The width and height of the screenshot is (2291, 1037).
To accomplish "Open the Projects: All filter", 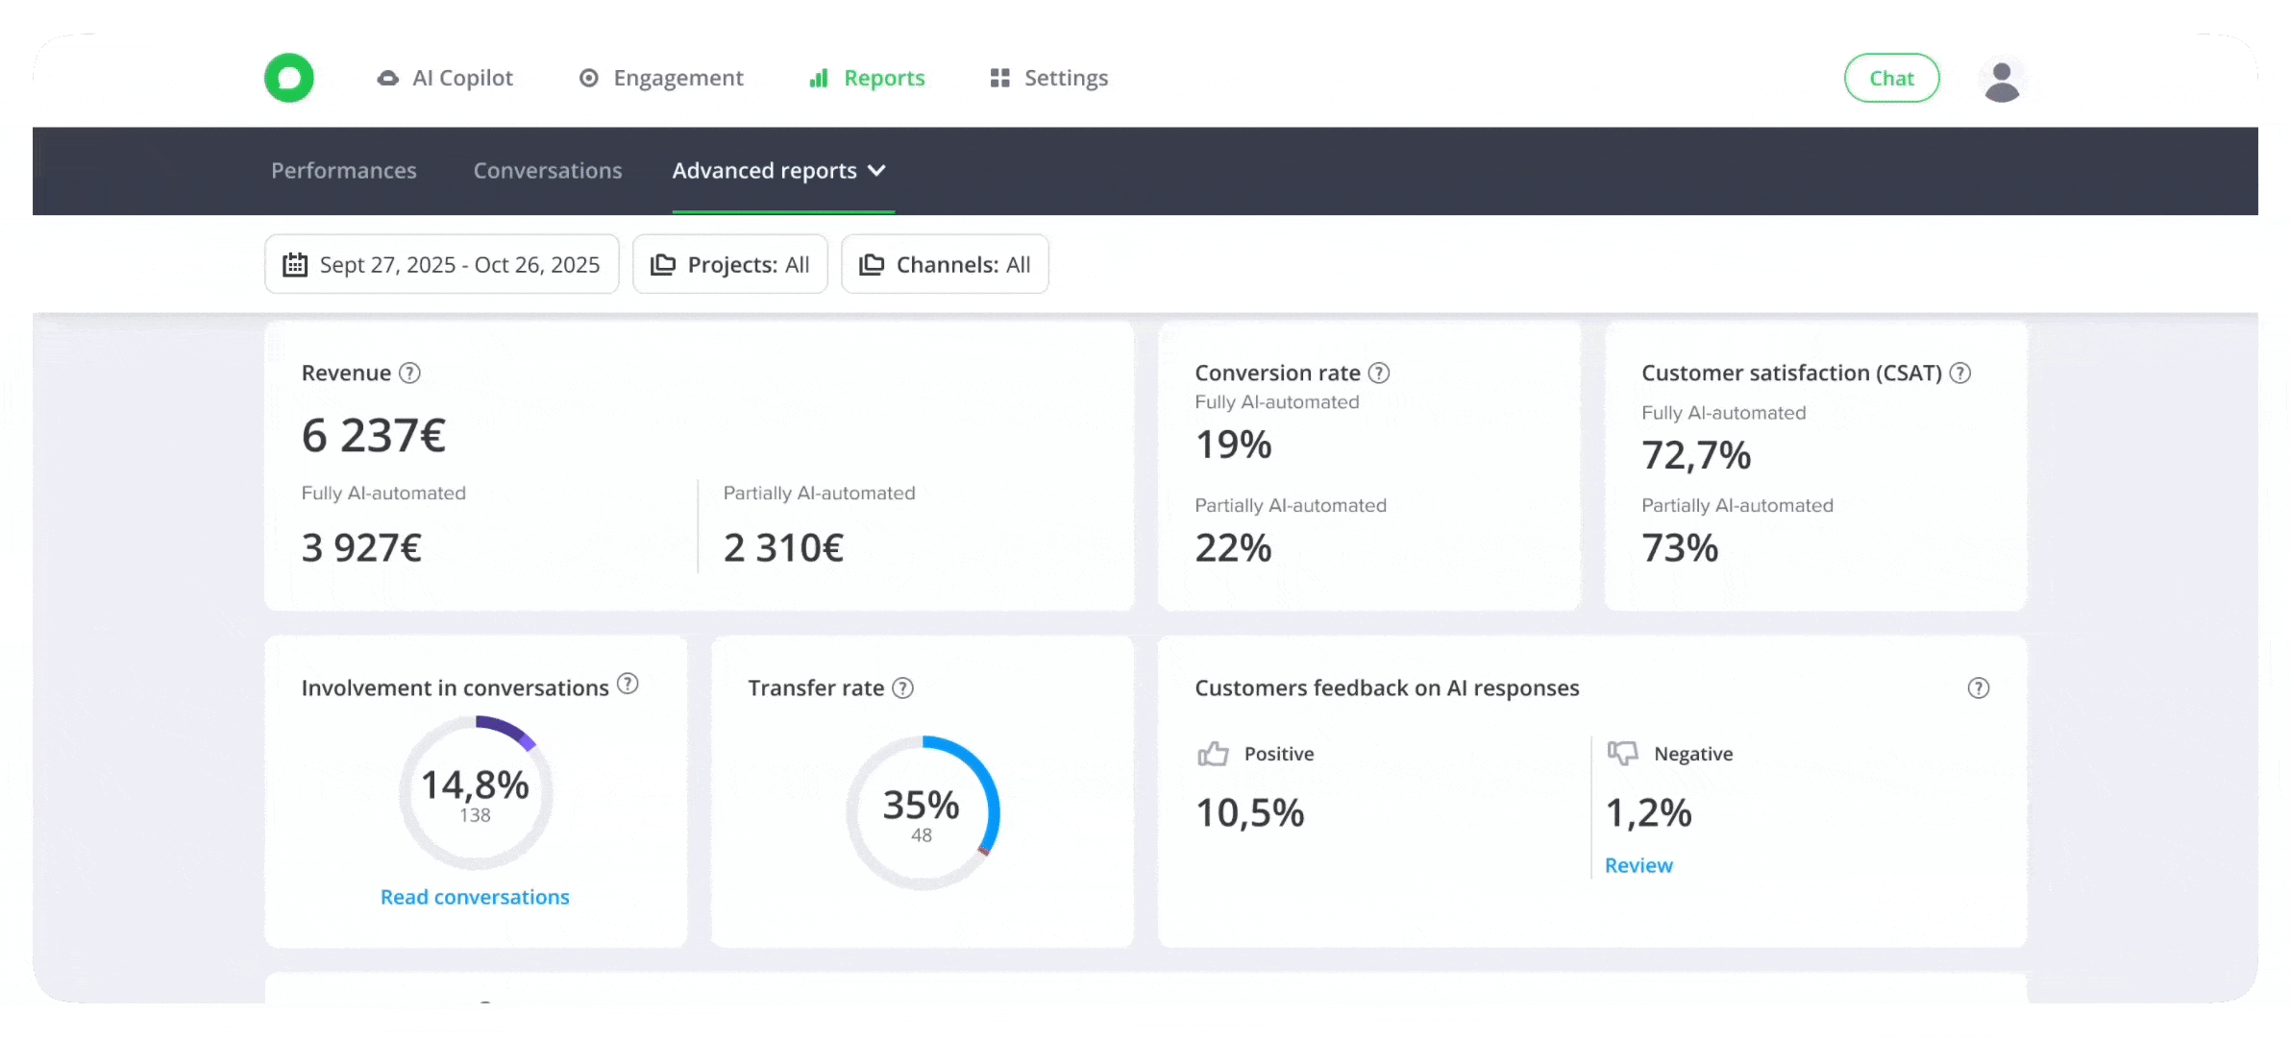I will 730,264.
